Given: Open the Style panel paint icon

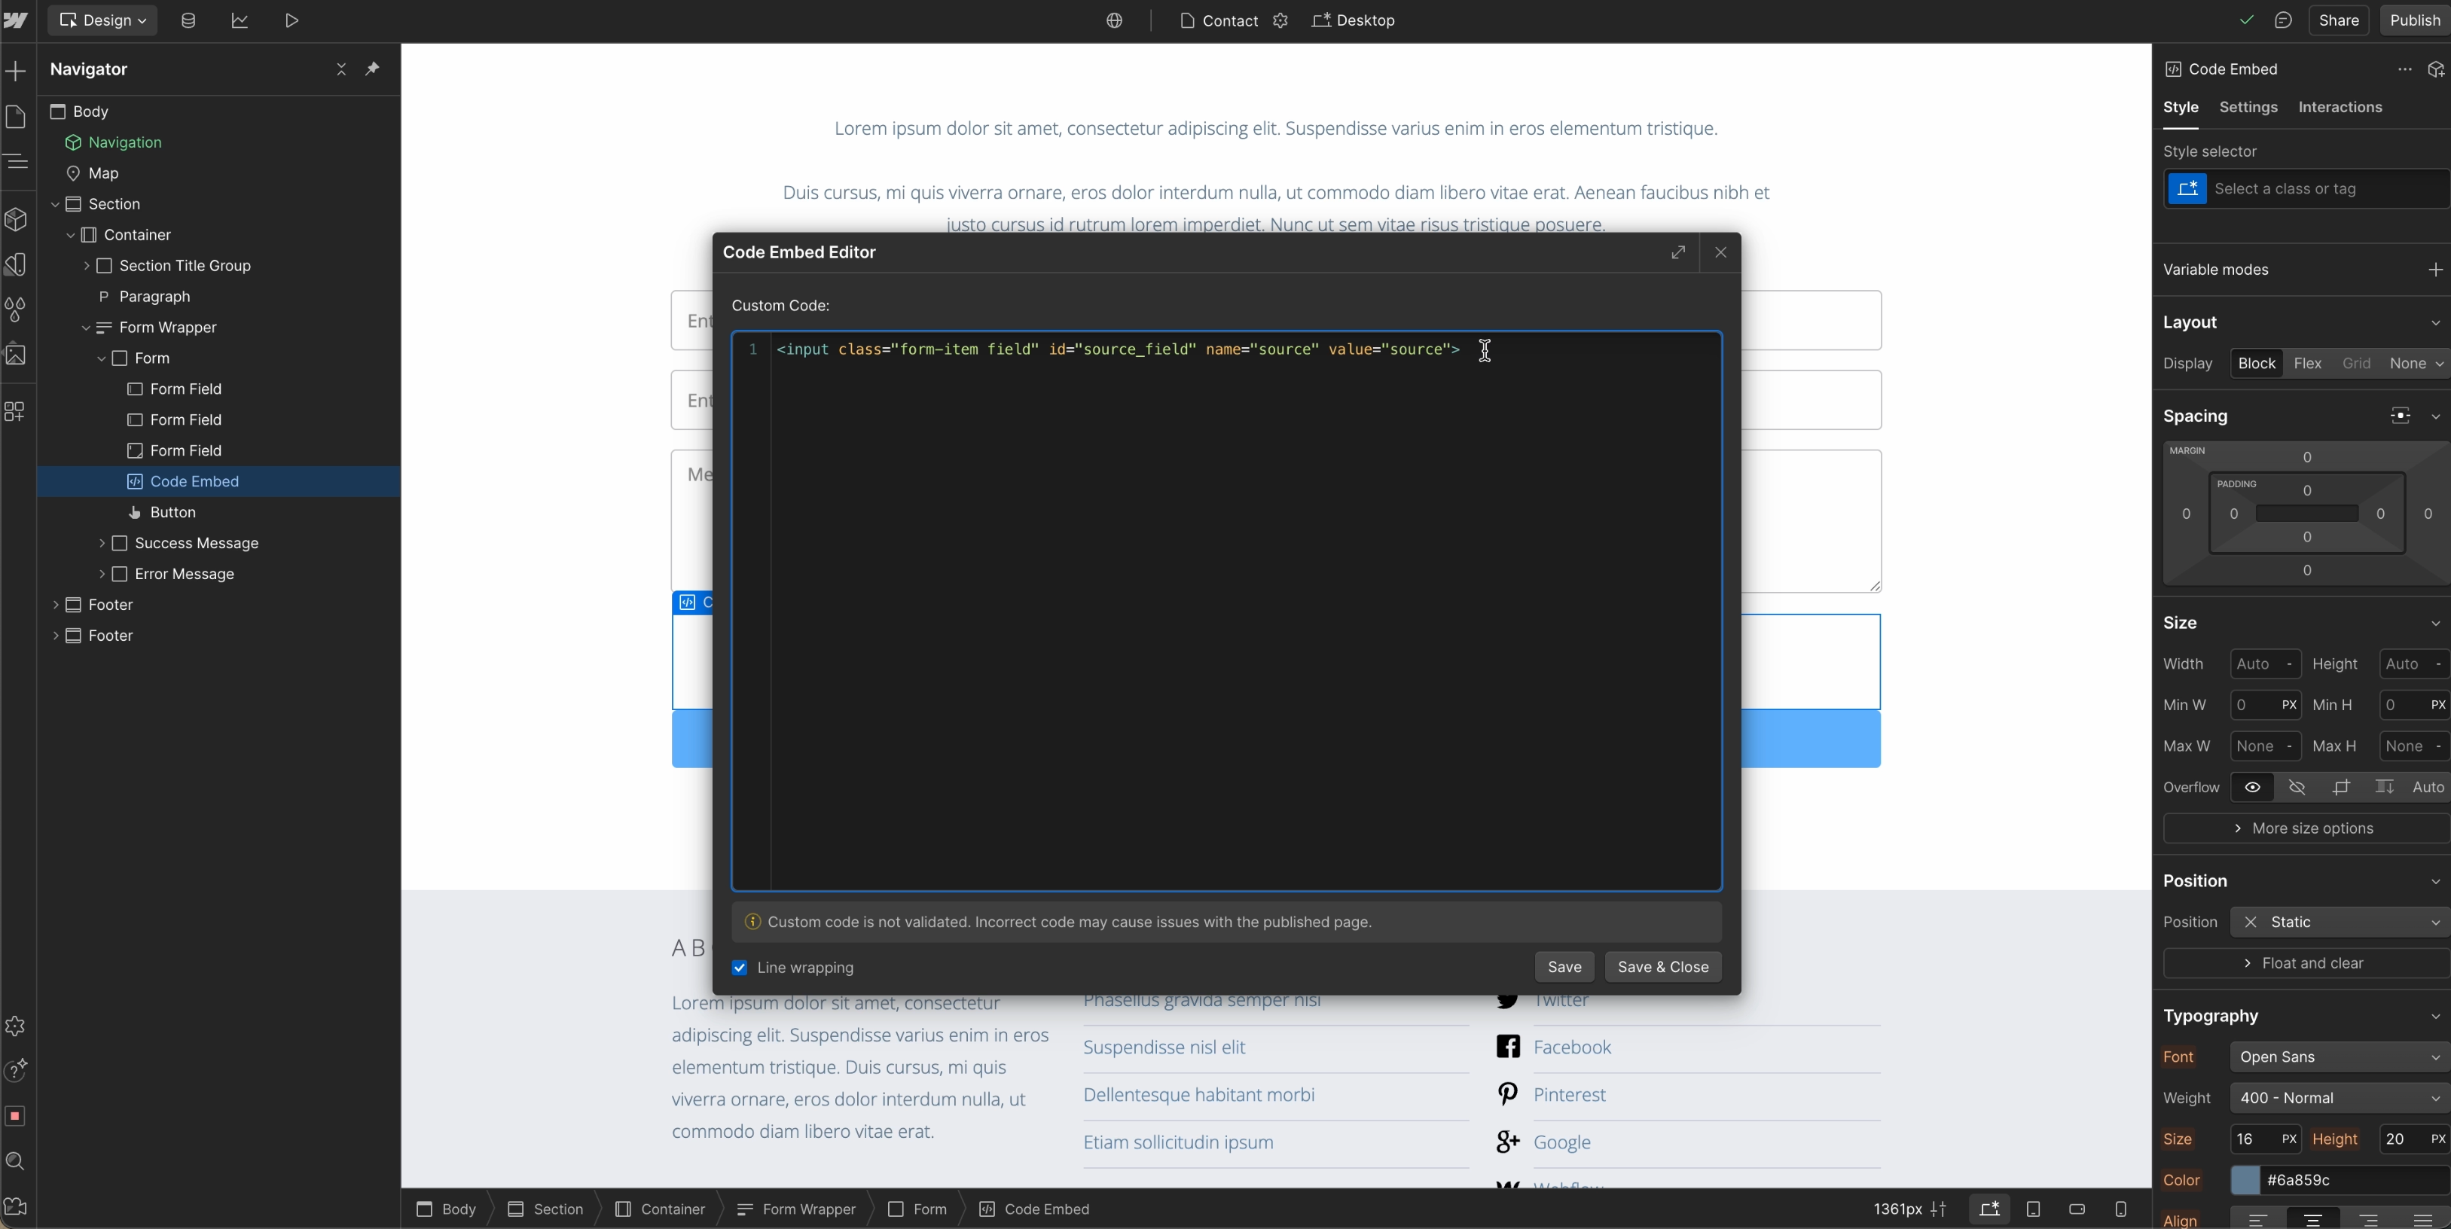Looking at the screenshot, I should [16, 264].
